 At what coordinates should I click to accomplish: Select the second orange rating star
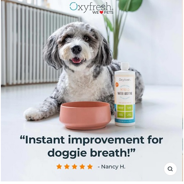coord(67,166)
